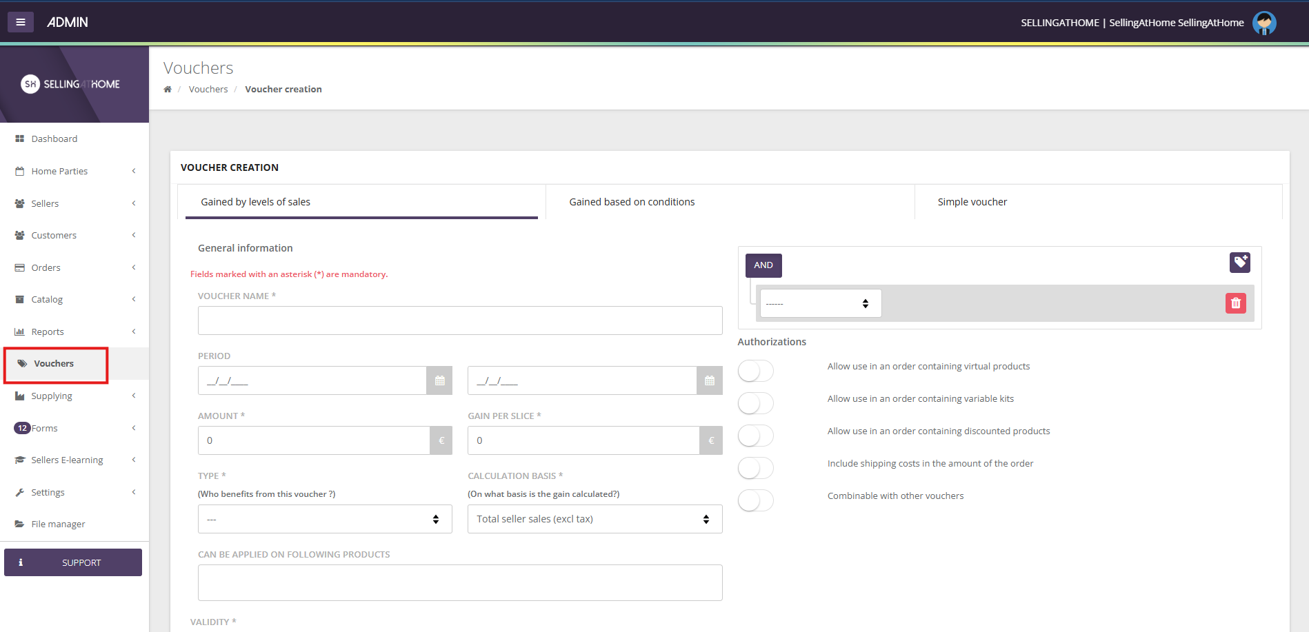The image size is (1309, 632).
Task: Click the AND condition operator button
Action: click(x=763, y=265)
